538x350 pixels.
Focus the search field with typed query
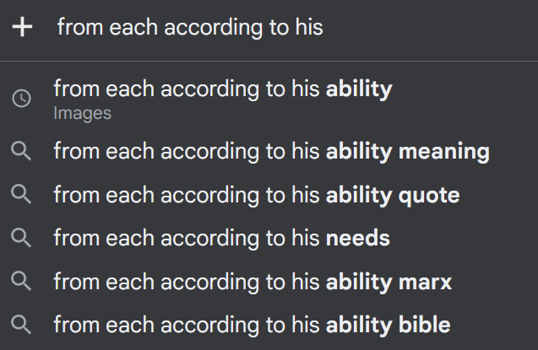190,28
